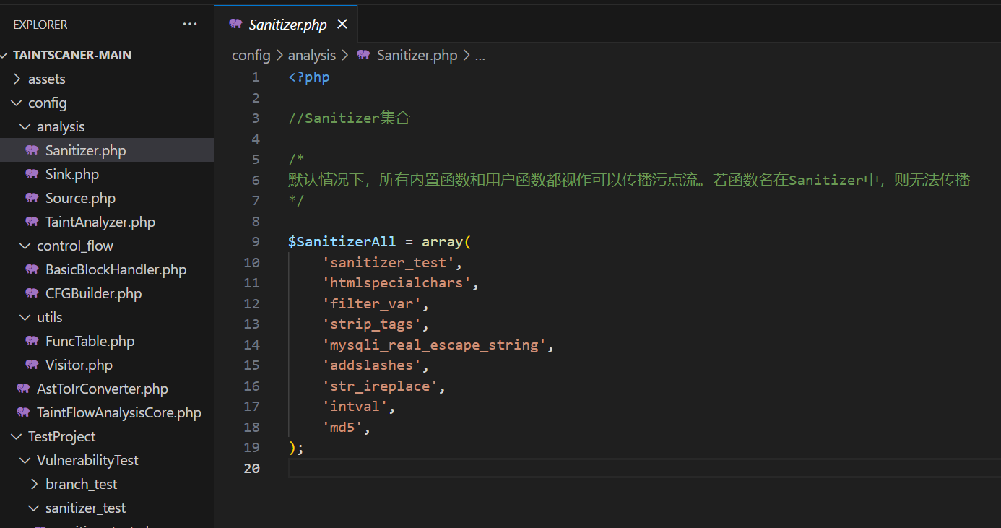Click the empty line 20 in editor
Viewport: 1001px width, 528px height.
click(x=578, y=468)
